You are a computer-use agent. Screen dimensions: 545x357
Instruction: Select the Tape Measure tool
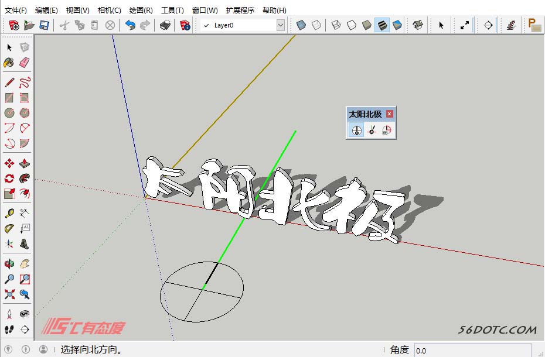coord(9,213)
